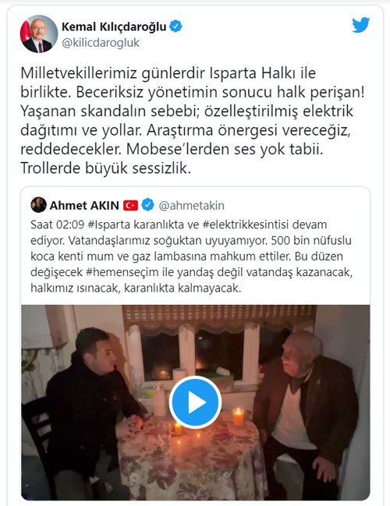Click the main tweet text about Isparta Halkı
The image size is (390, 506).
click(193, 120)
